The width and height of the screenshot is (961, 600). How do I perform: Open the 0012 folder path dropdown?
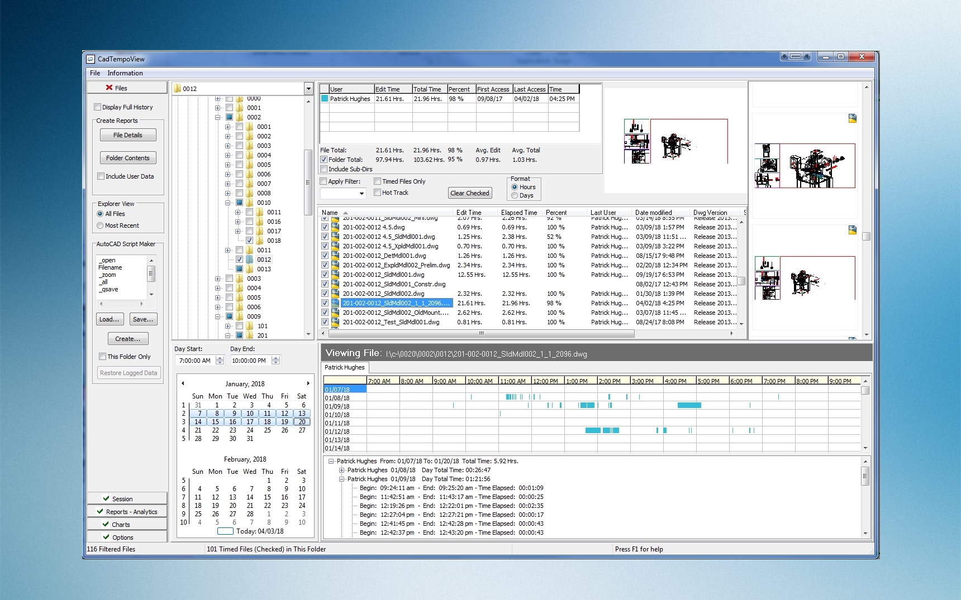308,88
